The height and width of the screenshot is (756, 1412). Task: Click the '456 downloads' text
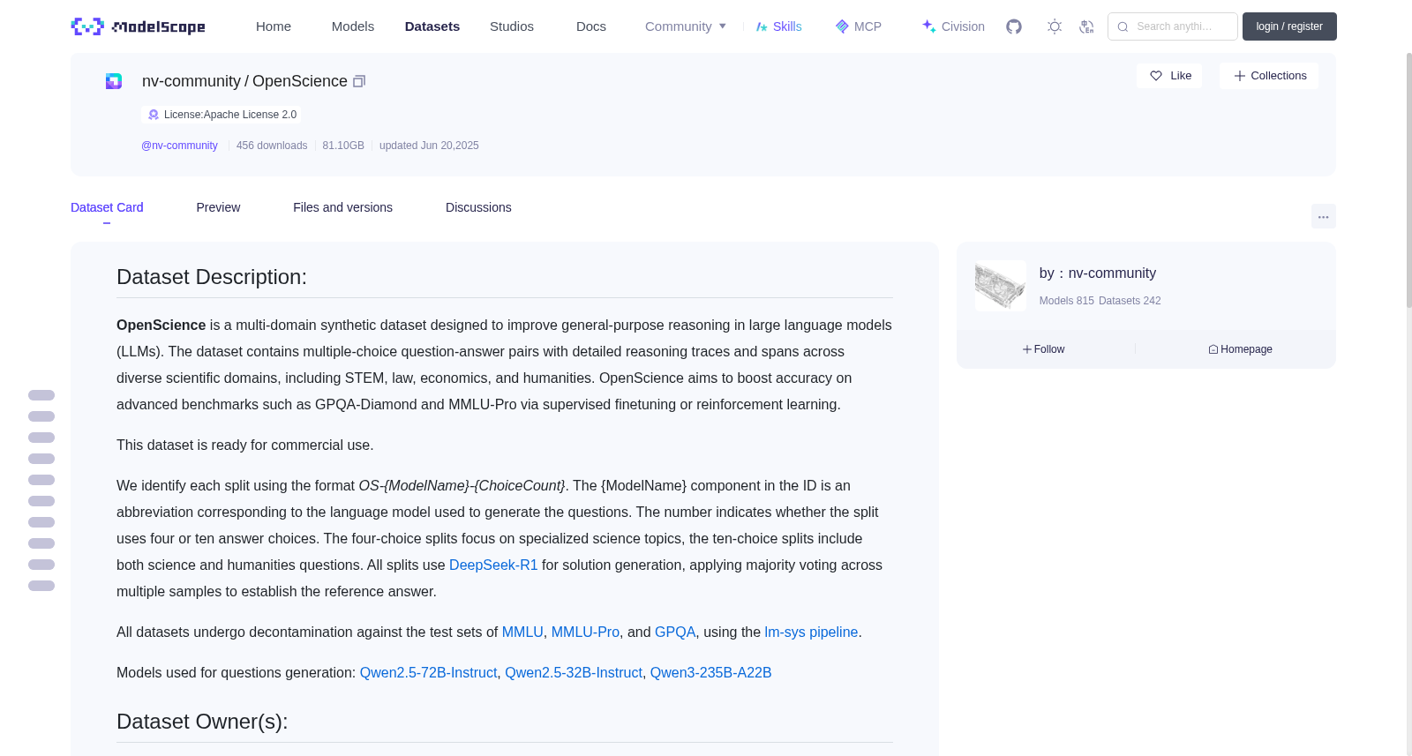(272, 146)
